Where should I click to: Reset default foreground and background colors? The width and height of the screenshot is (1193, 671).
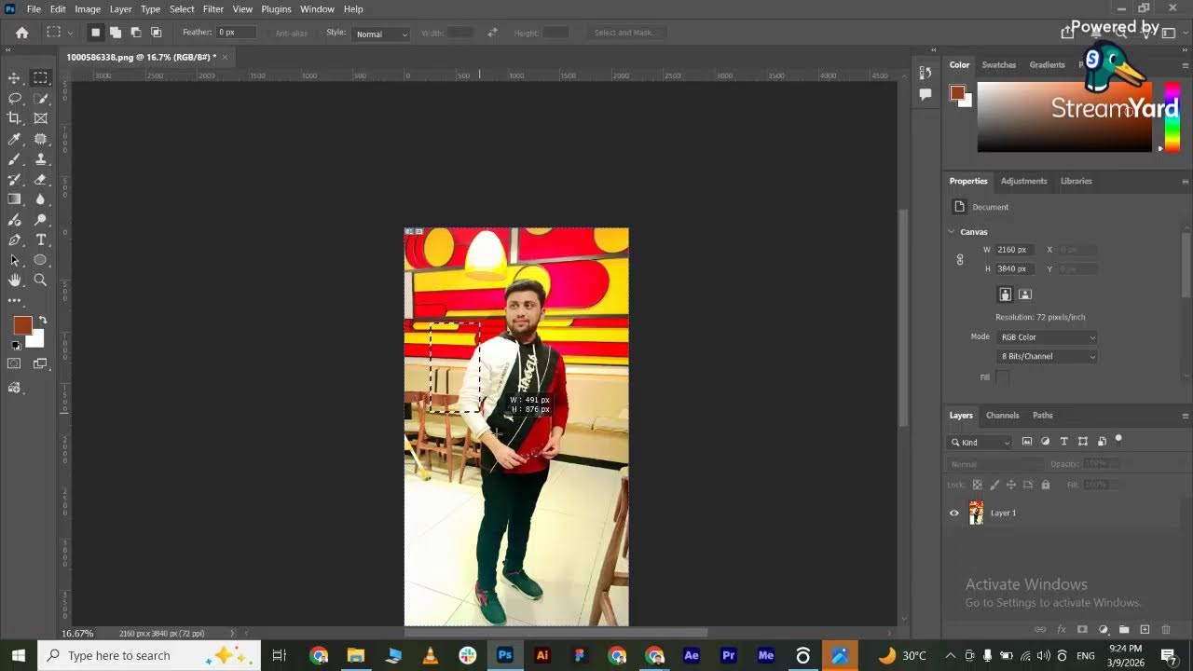click(x=15, y=345)
